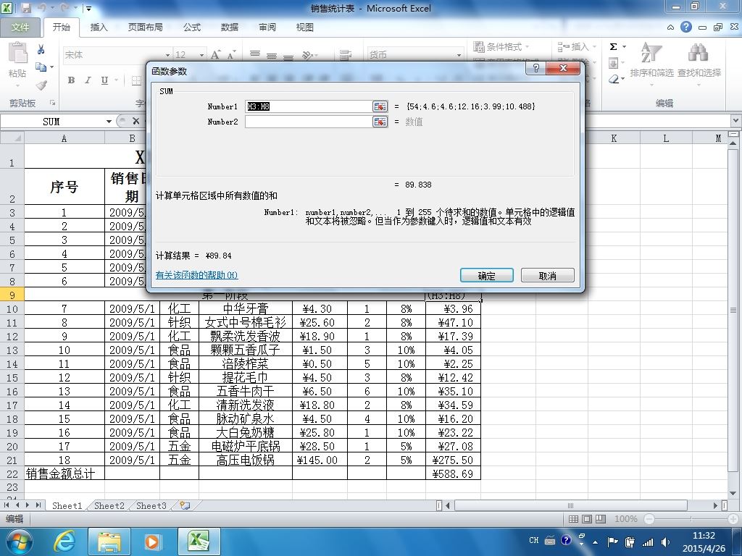
Task: Select cell 高压电饭锅
Action: (245, 460)
